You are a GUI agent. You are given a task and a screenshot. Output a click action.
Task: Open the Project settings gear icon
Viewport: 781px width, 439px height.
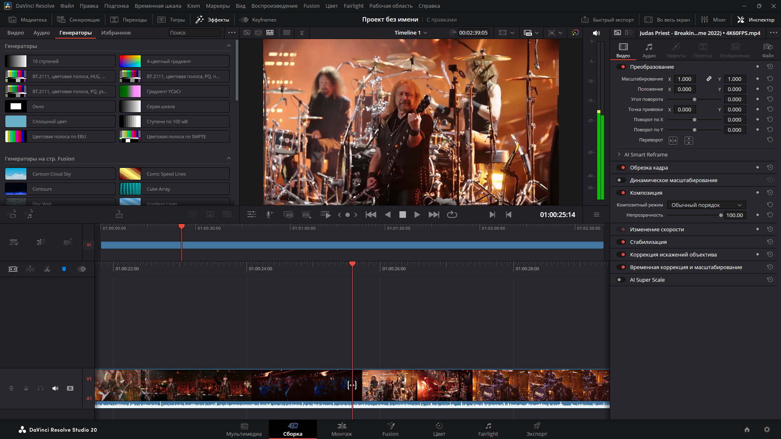click(767, 430)
